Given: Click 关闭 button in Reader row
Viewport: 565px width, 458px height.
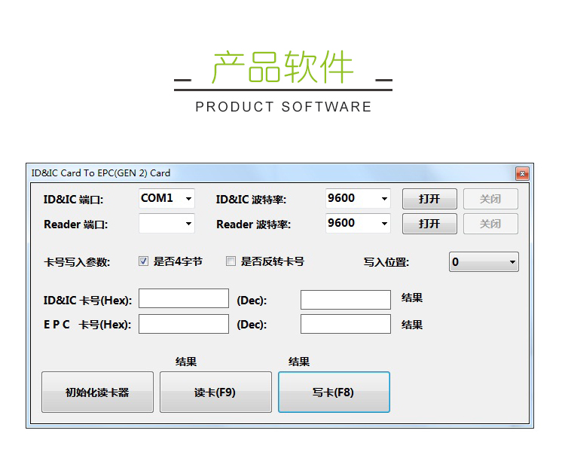Looking at the screenshot, I should (490, 224).
